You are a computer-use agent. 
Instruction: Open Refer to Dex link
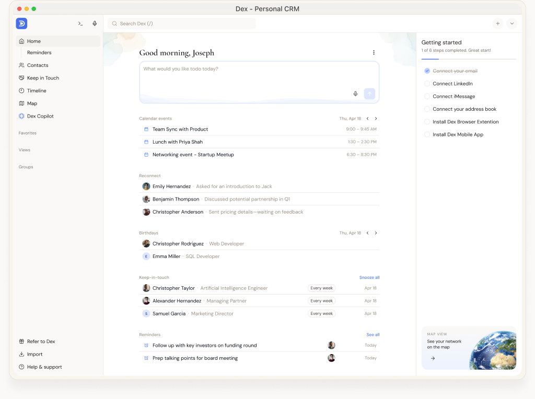pos(41,342)
